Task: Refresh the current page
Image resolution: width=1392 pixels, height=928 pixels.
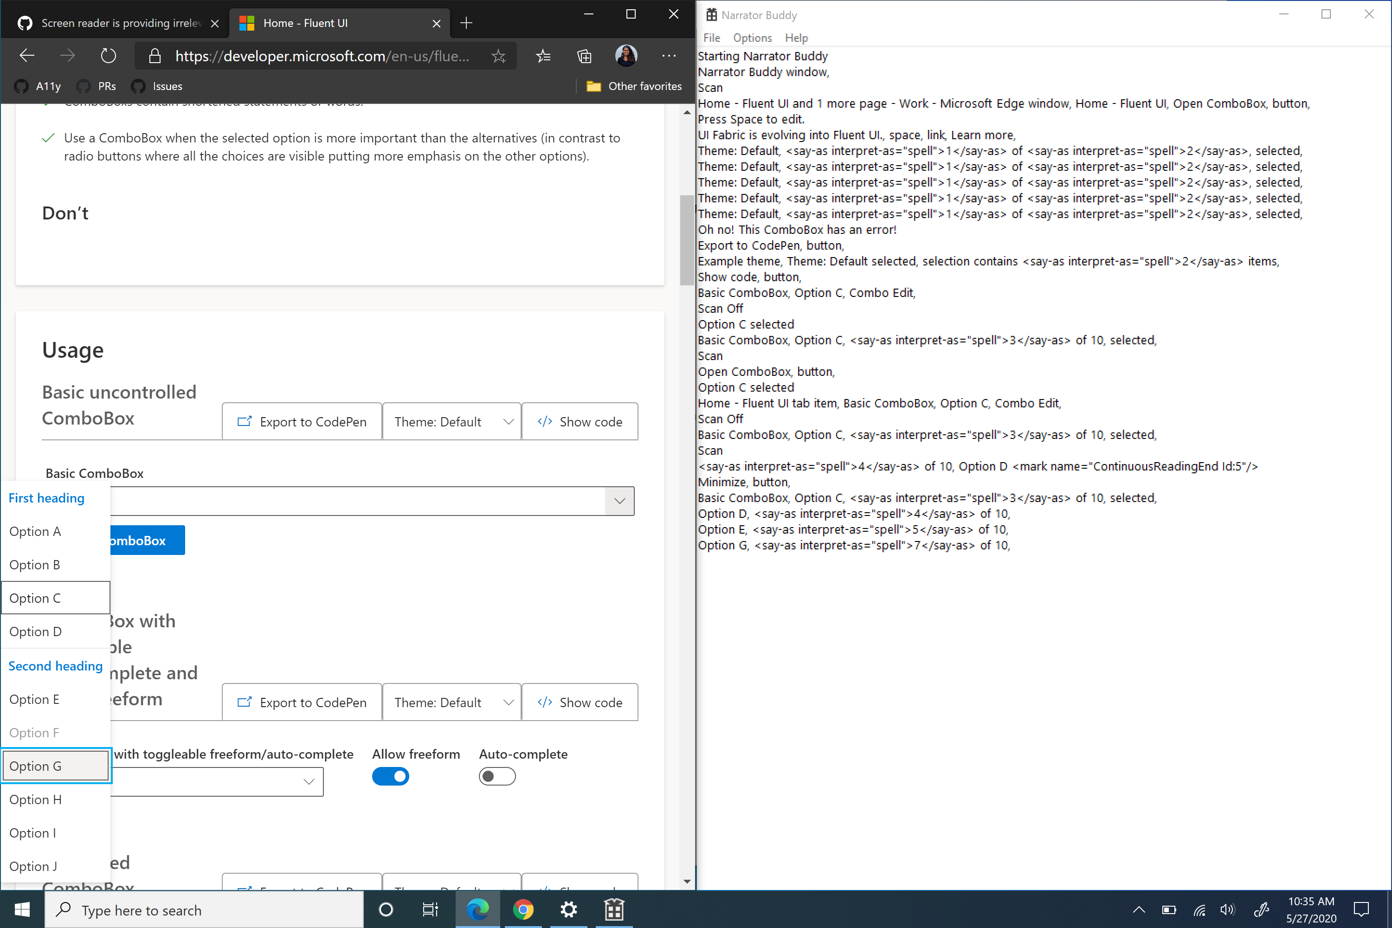Action: pyautogui.click(x=108, y=55)
